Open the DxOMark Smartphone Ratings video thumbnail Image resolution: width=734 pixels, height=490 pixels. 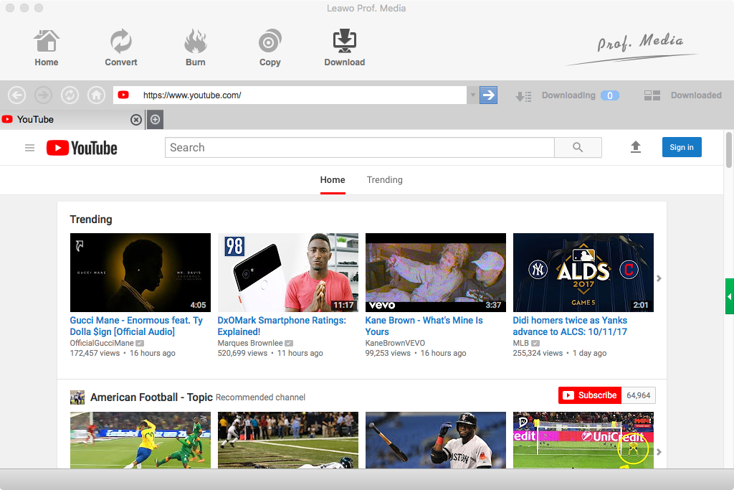287,272
